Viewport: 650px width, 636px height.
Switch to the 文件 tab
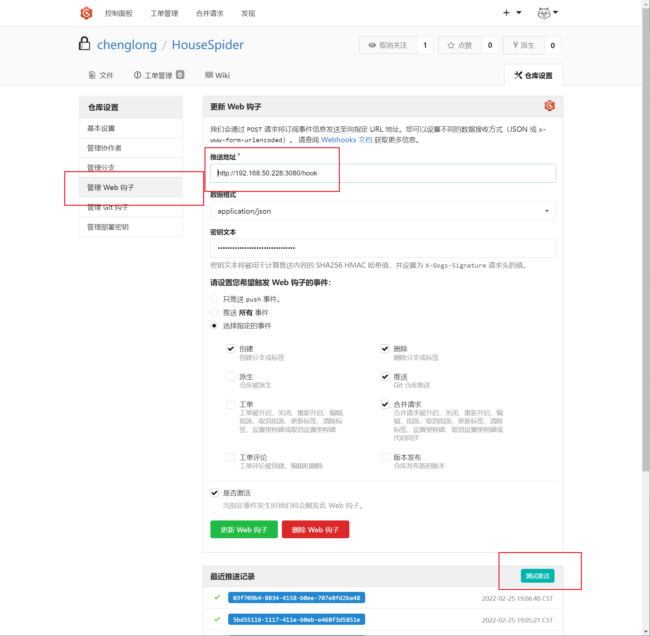pyautogui.click(x=101, y=75)
